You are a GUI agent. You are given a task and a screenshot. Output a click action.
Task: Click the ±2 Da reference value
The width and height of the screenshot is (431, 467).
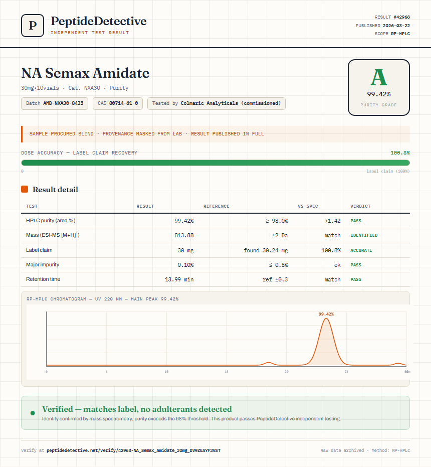tap(280, 235)
